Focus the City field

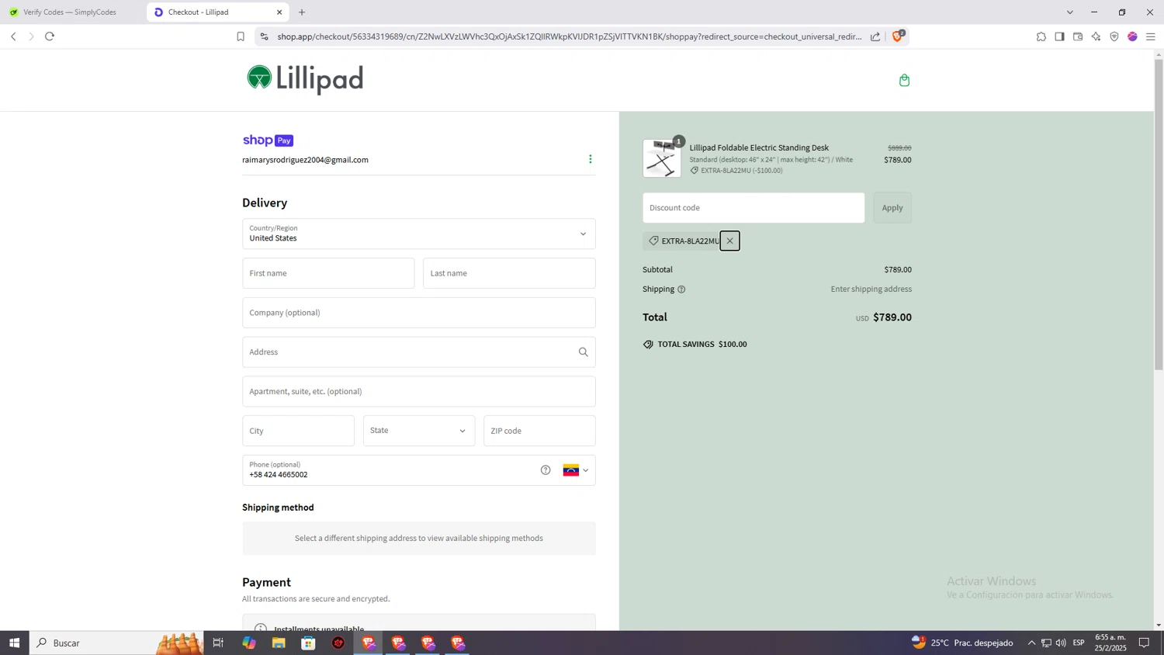pos(298,431)
